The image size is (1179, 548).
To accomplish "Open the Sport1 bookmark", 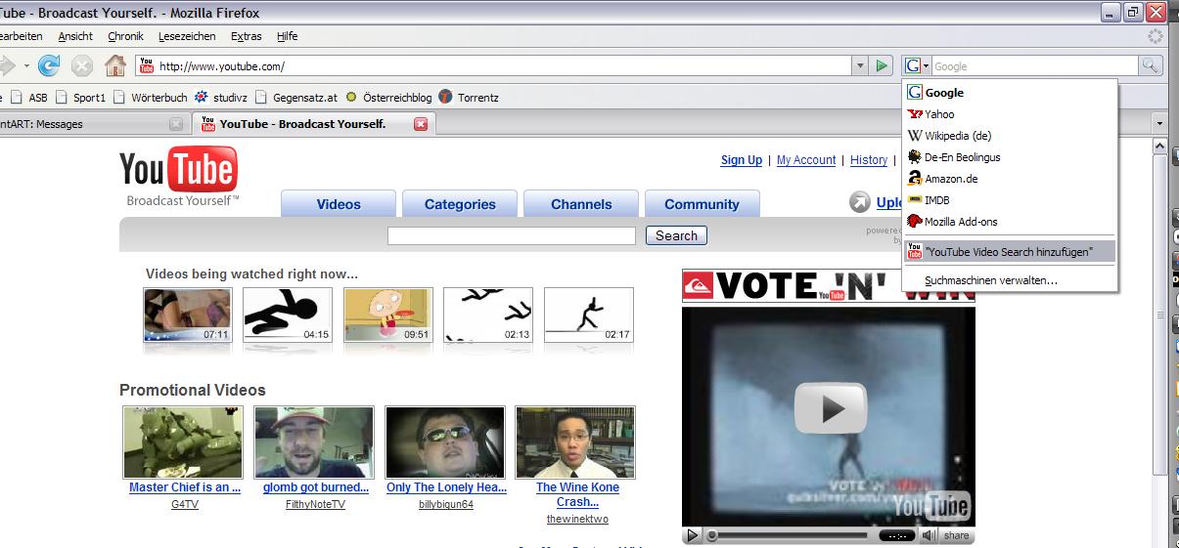I will click(81, 98).
